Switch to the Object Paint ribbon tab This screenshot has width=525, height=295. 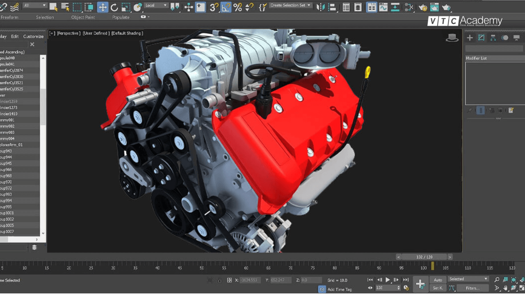pyautogui.click(x=84, y=17)
